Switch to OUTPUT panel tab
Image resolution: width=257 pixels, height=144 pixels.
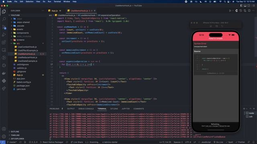click(71, 109)
